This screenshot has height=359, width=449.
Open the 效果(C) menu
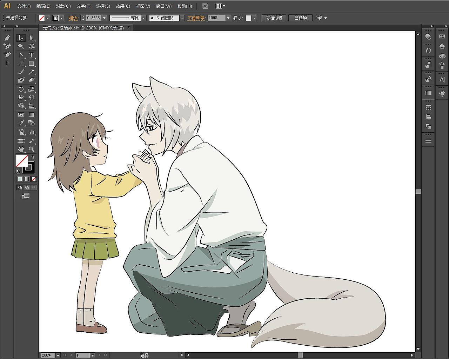pyautogui.click(x=123, y=6)
